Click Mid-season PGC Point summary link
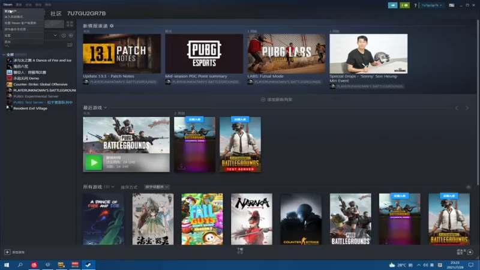The width and height of the screenshot is (480, 270). tap(196, 76)
